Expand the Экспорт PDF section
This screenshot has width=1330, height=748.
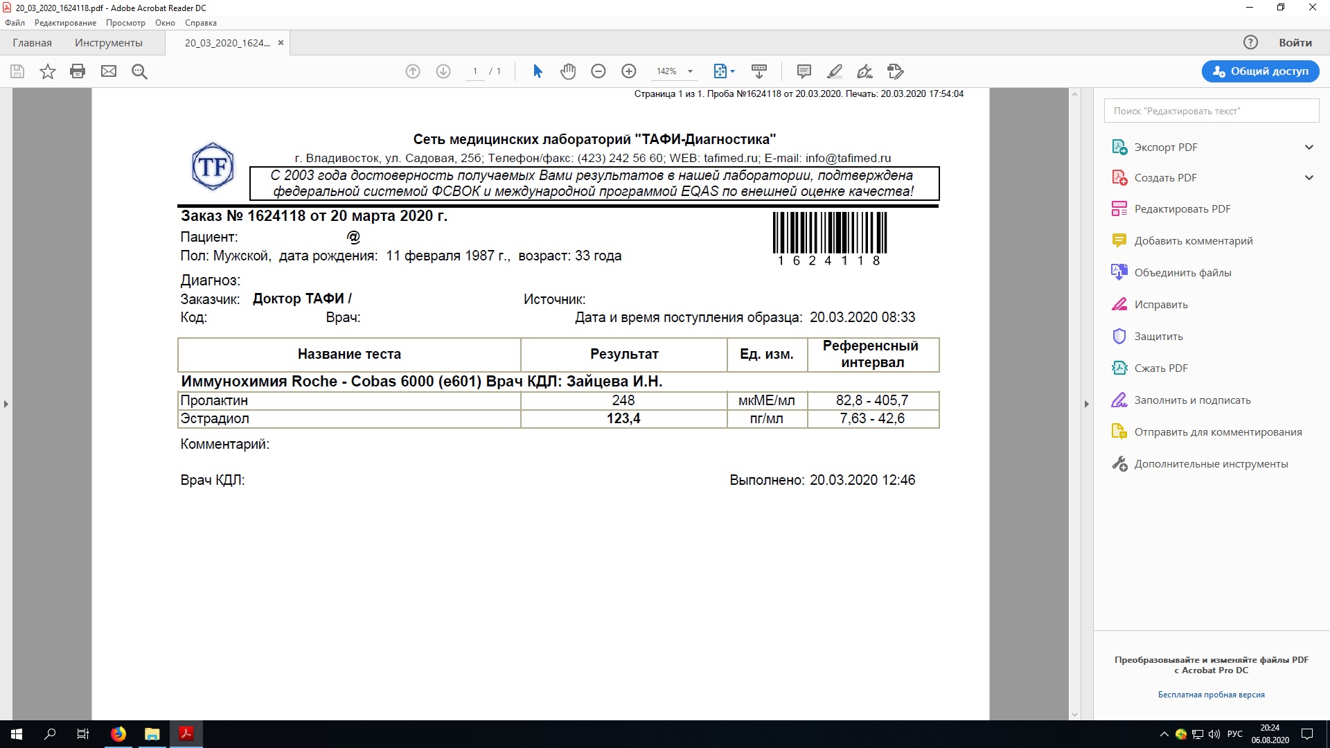coord(1309,147)
